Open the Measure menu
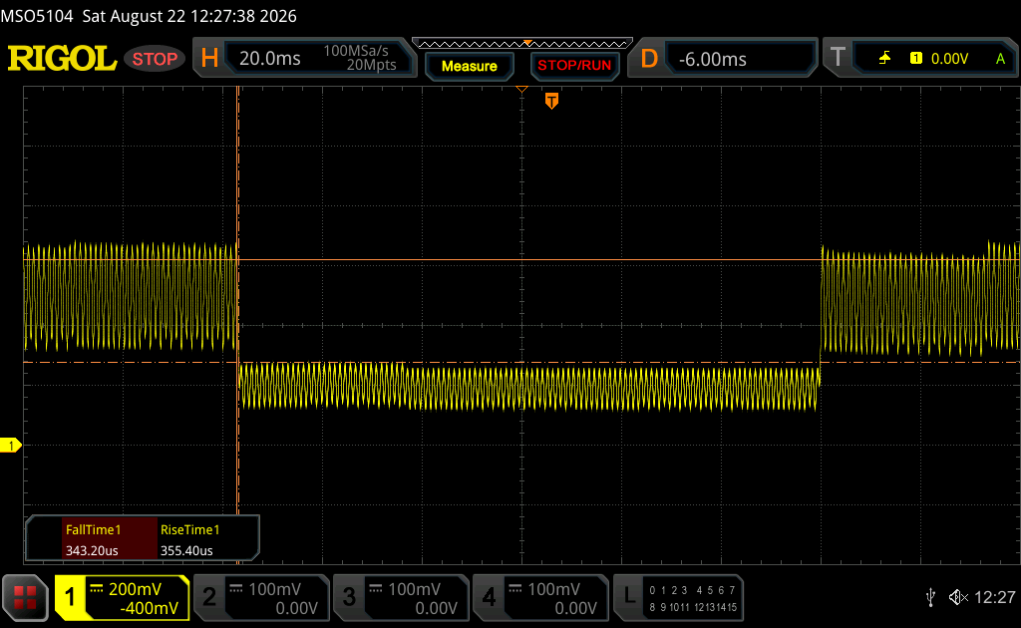The height and width of the screenshot is (628, 1021). [x=469, y=66]
